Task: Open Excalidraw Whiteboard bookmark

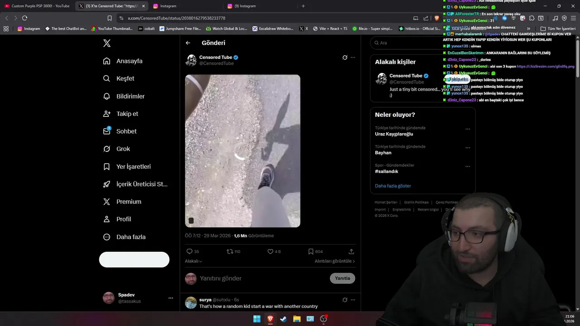Action: click(273, 29)
